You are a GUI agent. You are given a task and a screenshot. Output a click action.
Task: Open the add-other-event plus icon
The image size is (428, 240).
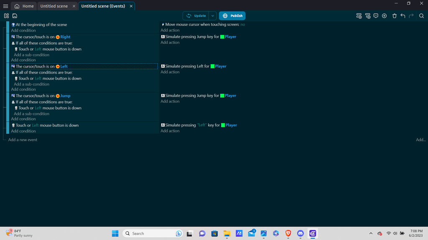(x=384, y=15)
